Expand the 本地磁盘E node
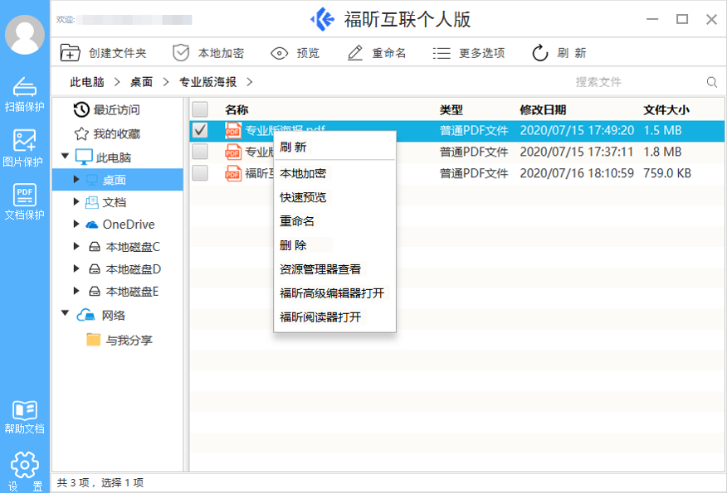 pos(76,290)
